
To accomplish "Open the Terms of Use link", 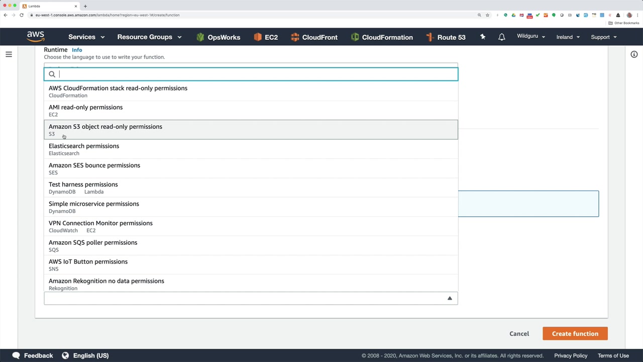I will (x=613, y=355).
